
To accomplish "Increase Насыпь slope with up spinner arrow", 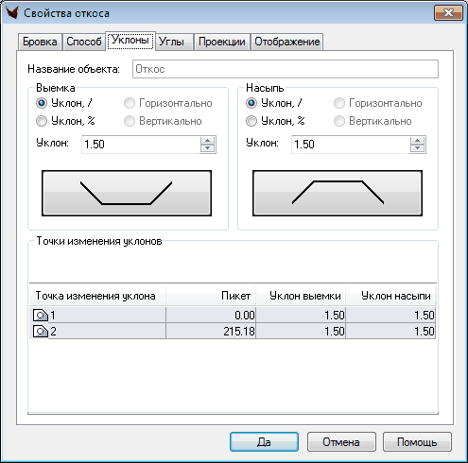I will tap(418, 141).
